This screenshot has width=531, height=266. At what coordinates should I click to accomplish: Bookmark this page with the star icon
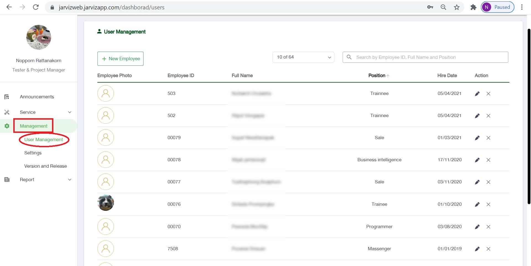coord(457,7)
